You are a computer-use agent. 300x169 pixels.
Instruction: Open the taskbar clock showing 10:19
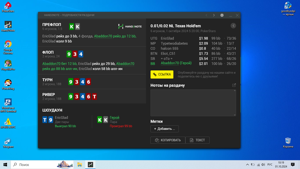(281, 165)
